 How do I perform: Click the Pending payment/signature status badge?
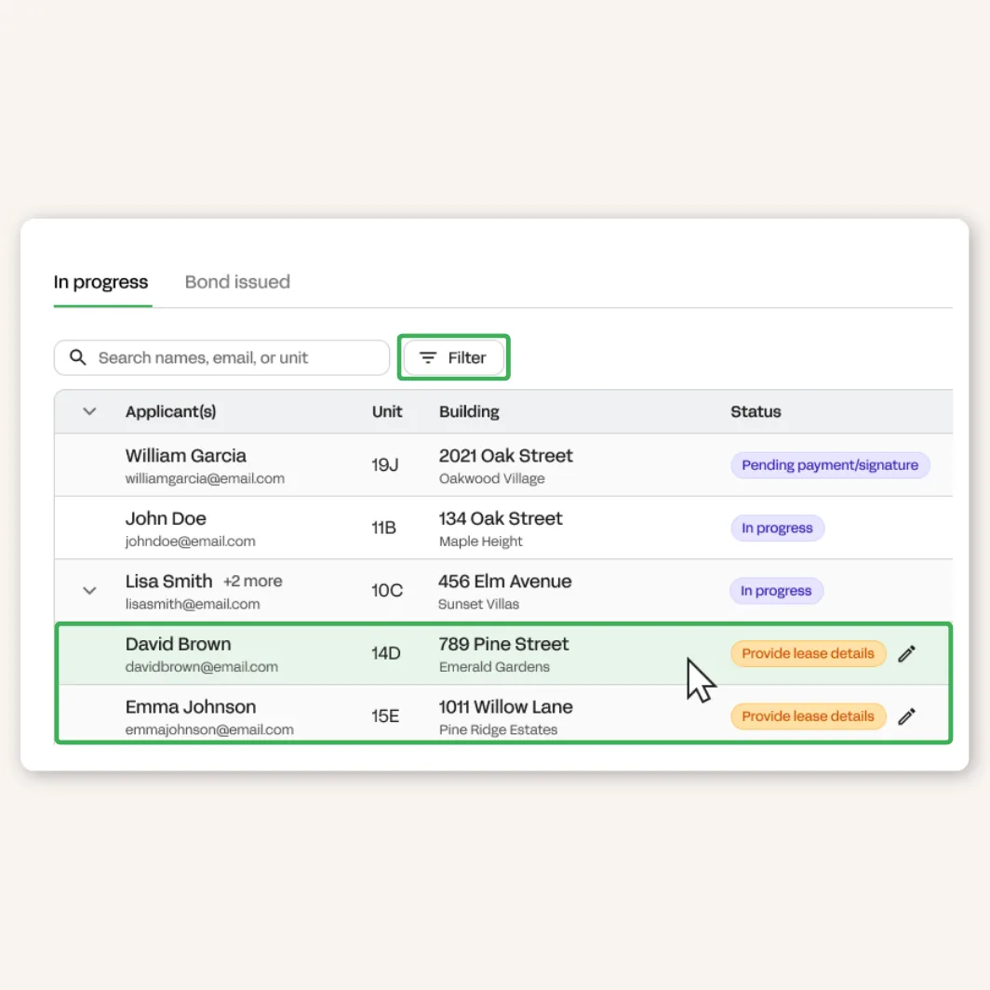pos(830,465)
